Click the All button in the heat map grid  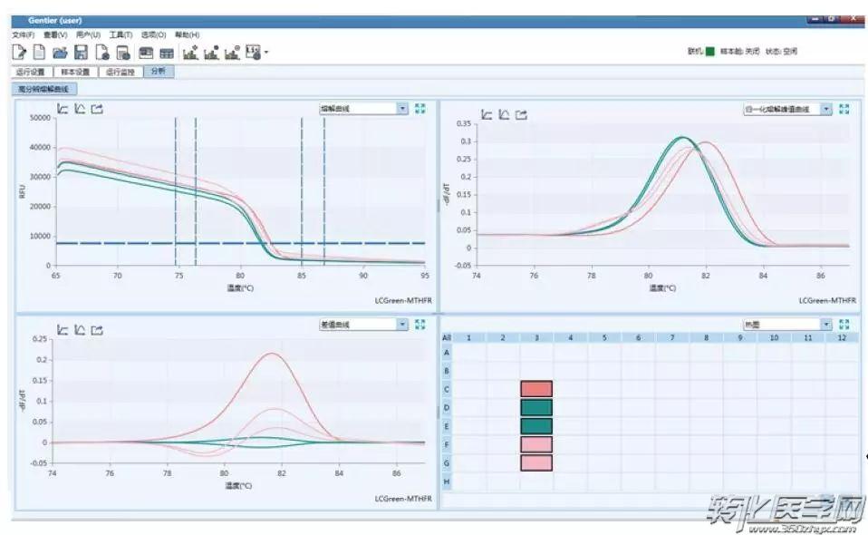coord(447,338)
